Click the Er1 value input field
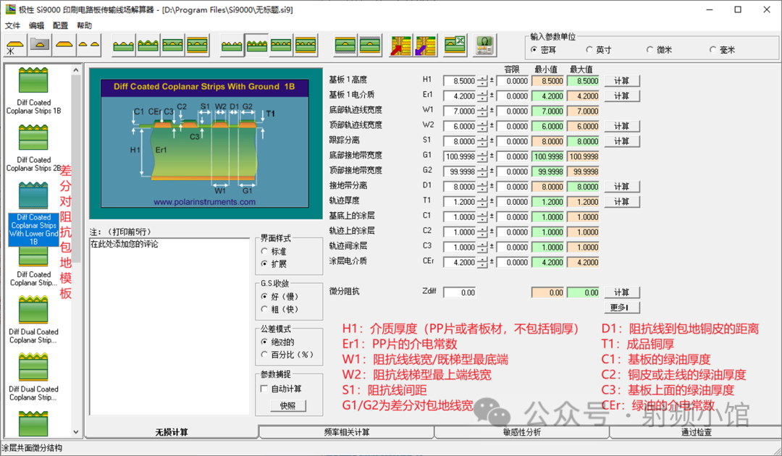The width and height of the screenshot is (782, 456). pyautogui.click(x=460, y=96)
